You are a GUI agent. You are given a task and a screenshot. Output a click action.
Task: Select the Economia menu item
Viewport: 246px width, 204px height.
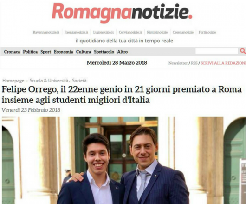(x=64, y=52)
